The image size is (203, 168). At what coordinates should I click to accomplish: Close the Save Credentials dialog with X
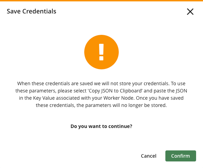tap(190, 12)
